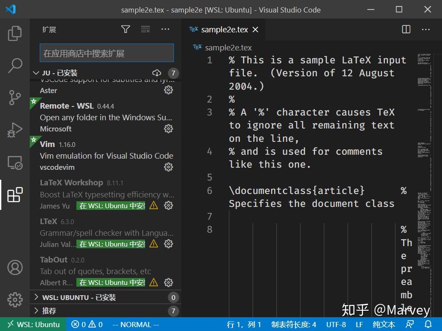The width and height of the screenshot is (442, 331).
Task: Click line number 5 in the gutter
Action: (x=209, y=177)
